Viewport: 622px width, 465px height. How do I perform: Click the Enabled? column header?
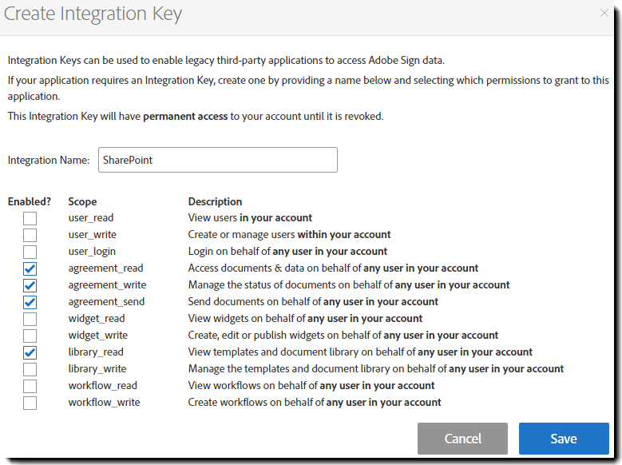[x=30, y=201]
